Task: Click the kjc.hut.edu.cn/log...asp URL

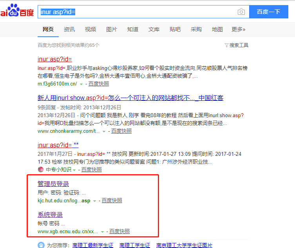Action: [x=64, y=201]
